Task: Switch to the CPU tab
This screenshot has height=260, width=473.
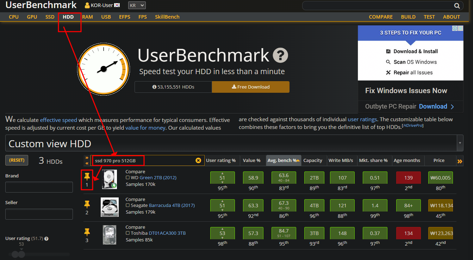Action: [x=14, y=17]
